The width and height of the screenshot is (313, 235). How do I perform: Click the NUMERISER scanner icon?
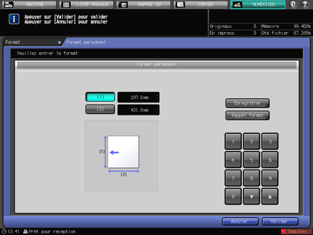click(x=237, y=4)
